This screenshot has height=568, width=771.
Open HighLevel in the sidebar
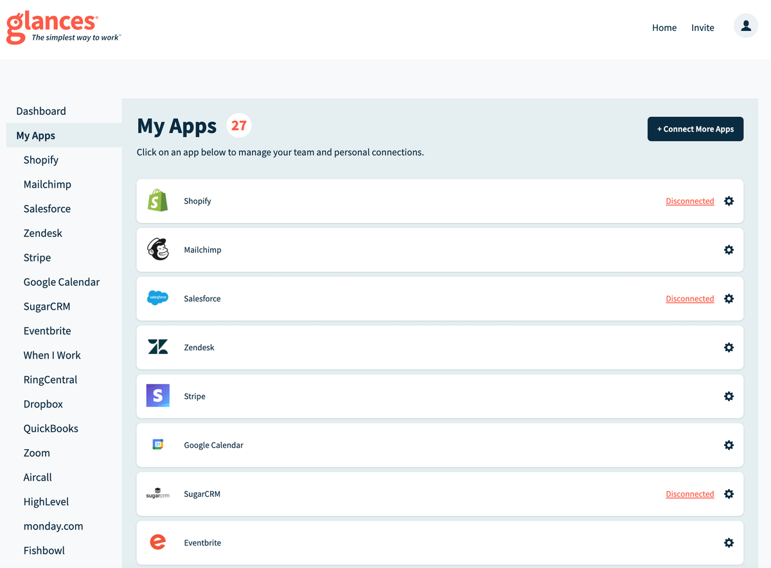46,502
